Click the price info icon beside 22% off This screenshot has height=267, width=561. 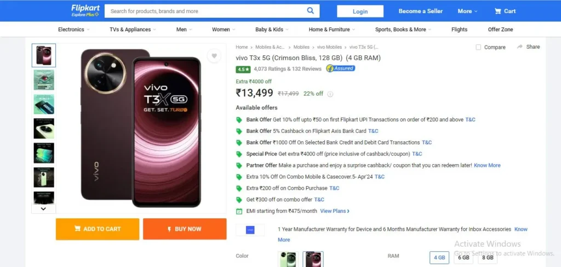click(330, 94)
